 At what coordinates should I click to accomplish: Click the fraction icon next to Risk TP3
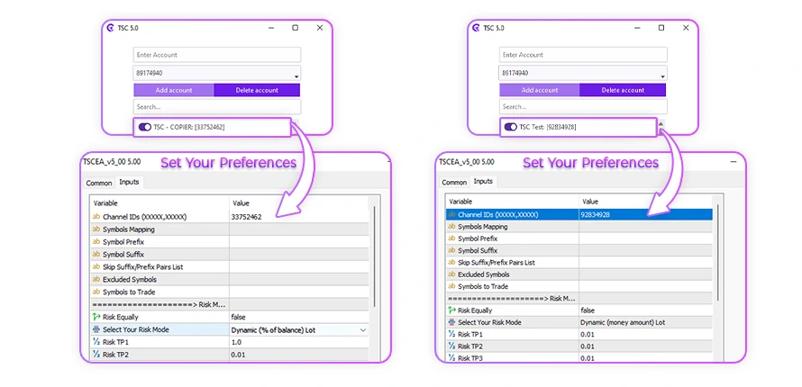(451, 358)
